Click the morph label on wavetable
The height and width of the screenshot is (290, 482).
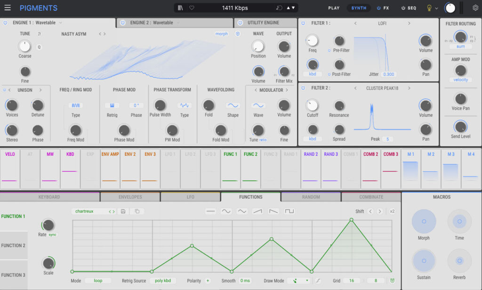point(221,34)
